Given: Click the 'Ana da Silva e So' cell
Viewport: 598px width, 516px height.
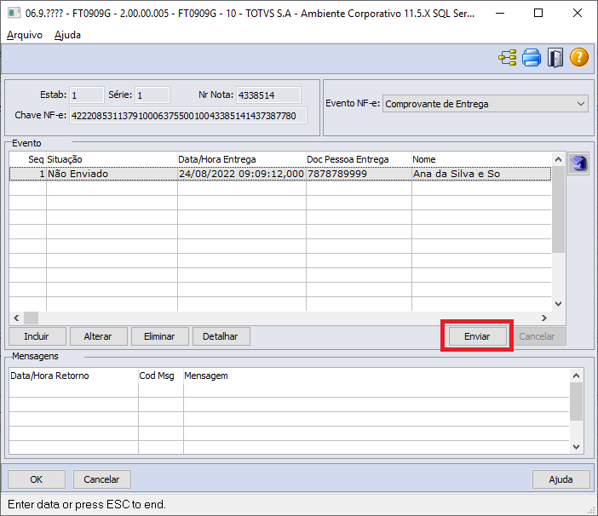Looking at the screenshot, I should (481, 174).
